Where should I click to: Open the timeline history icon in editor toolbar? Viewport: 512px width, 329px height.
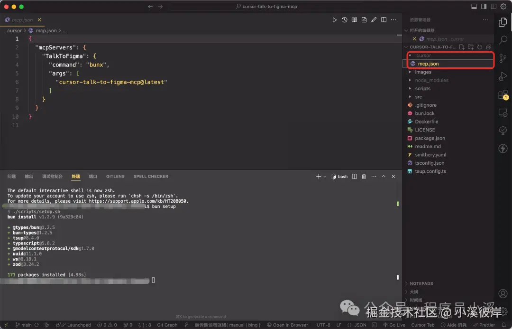[x=344, y=20]
